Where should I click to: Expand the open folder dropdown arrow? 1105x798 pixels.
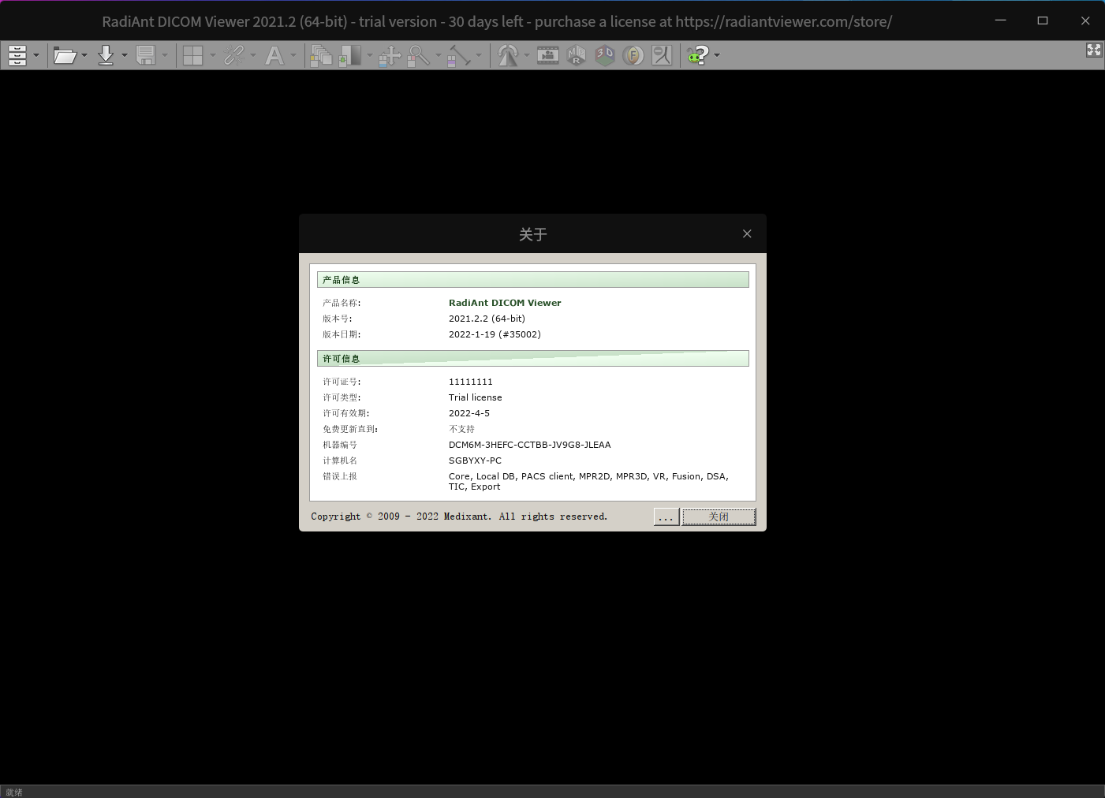[x=84, y=55]
